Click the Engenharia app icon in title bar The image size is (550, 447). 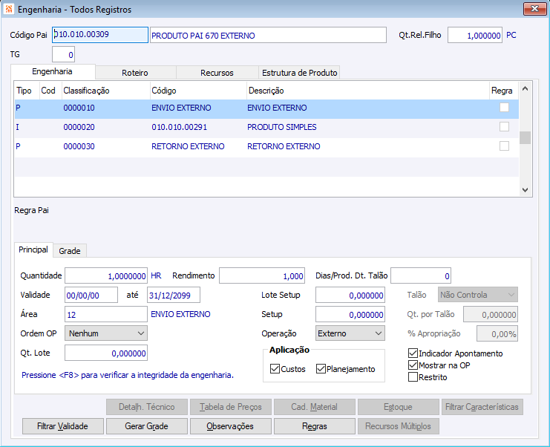pyautogui.click(x=9, y=10)
